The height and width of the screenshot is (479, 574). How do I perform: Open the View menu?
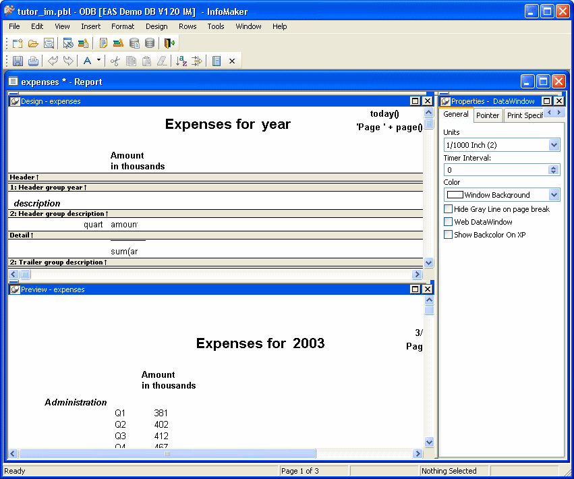pos(62,26)
